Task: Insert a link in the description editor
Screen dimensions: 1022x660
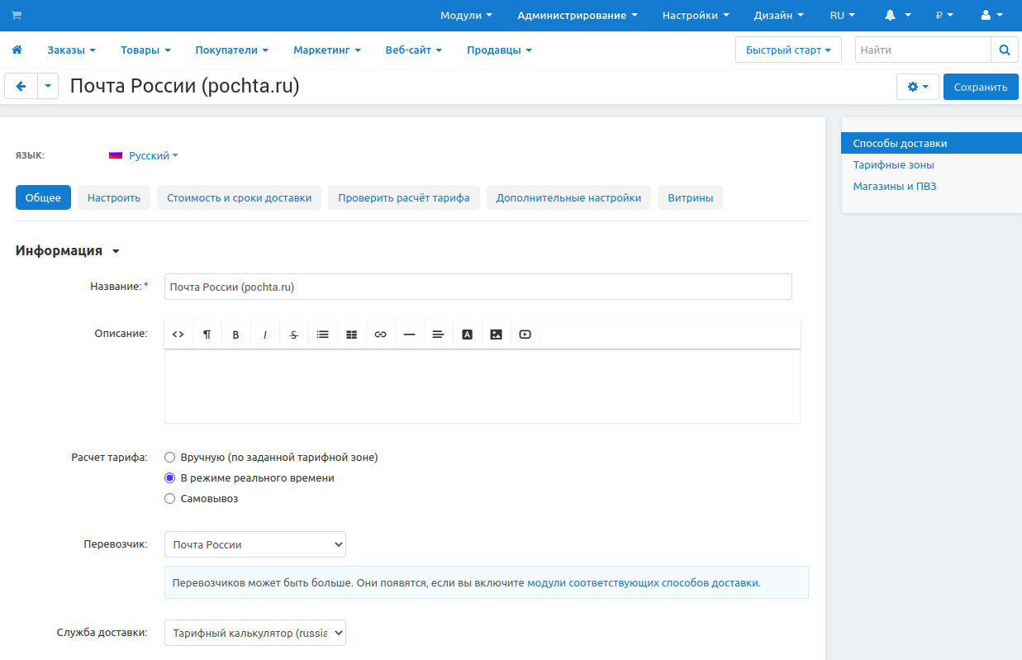Action: click(380, 335)
